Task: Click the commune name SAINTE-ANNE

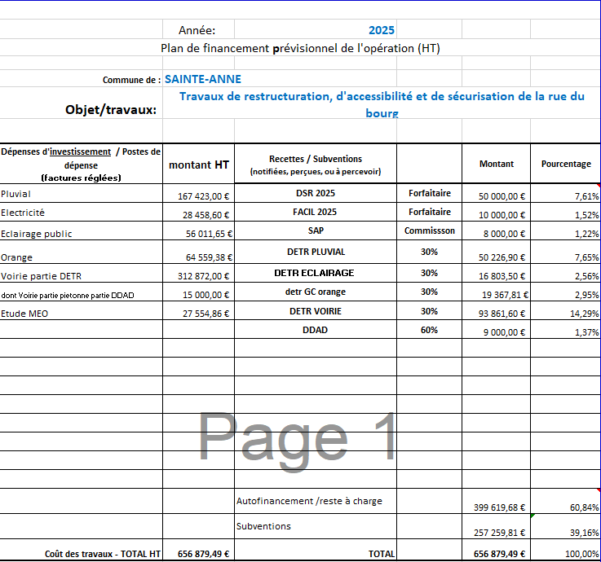Action: click(x=203, y=79)
